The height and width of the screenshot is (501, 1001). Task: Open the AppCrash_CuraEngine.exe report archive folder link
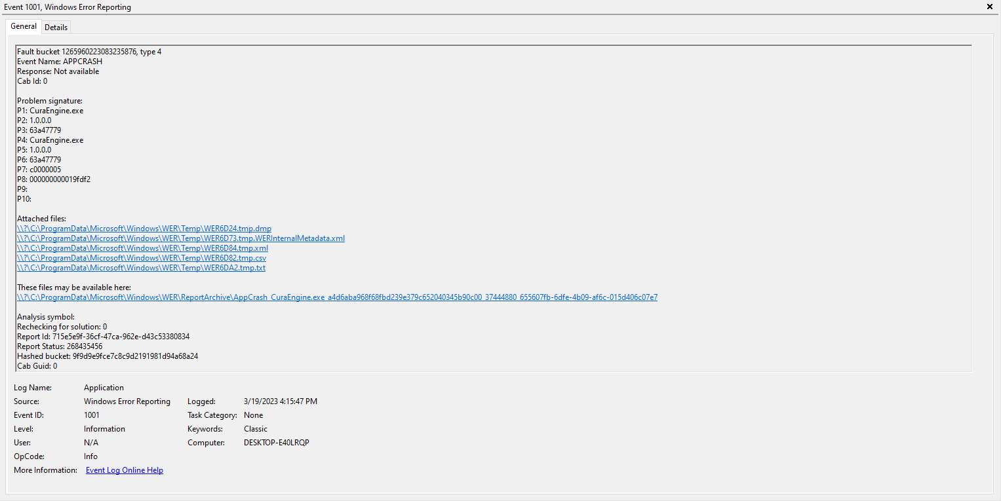click(x=337, y=297)
